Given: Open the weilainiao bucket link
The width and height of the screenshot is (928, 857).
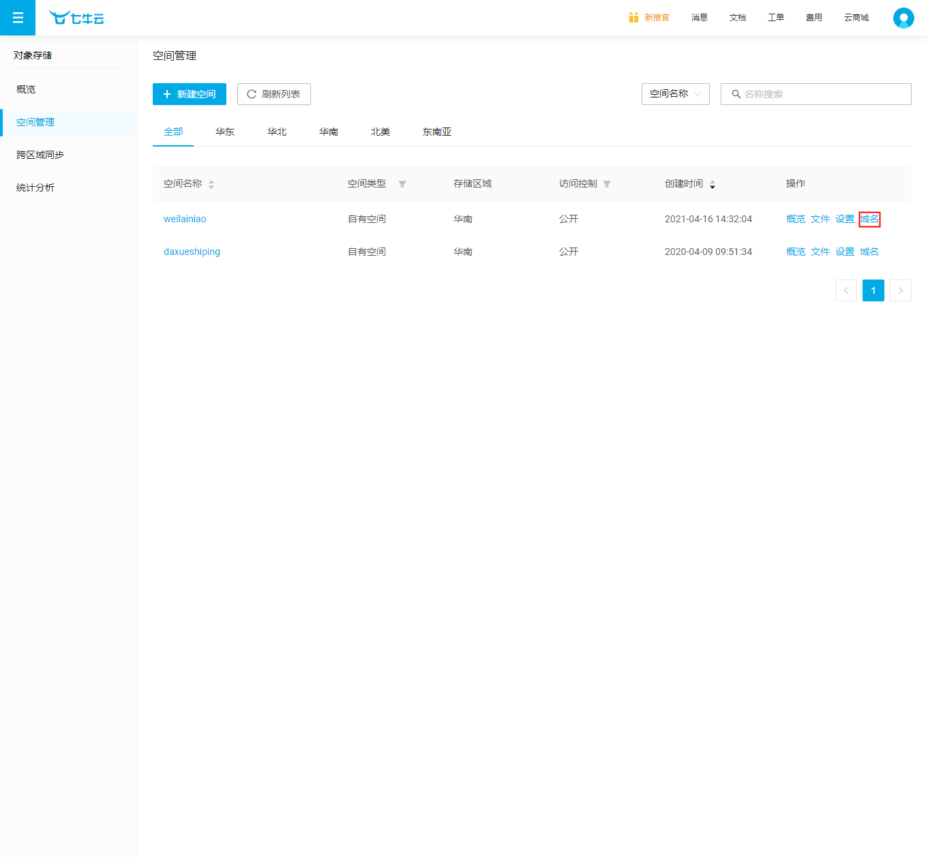Looking at the screenshot, I should tap(185, 219).
